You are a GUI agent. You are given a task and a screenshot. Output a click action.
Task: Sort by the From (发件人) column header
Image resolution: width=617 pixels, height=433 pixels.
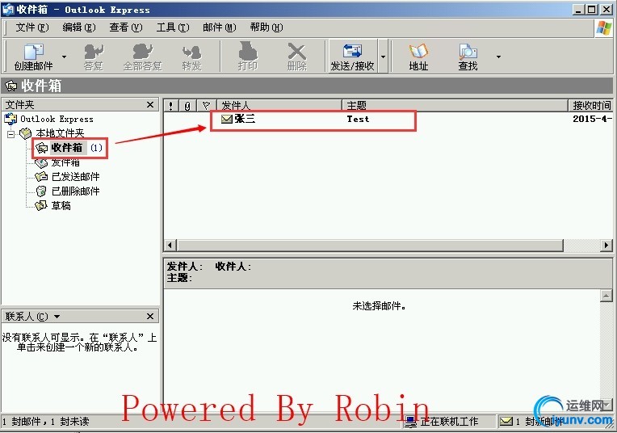pos(279,105)
